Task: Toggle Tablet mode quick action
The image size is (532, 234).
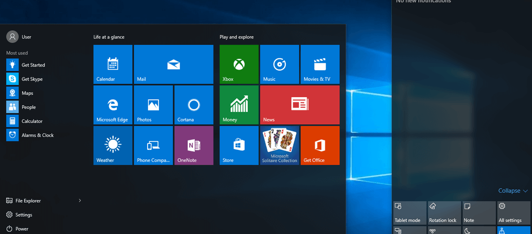Action: (409, 213)
